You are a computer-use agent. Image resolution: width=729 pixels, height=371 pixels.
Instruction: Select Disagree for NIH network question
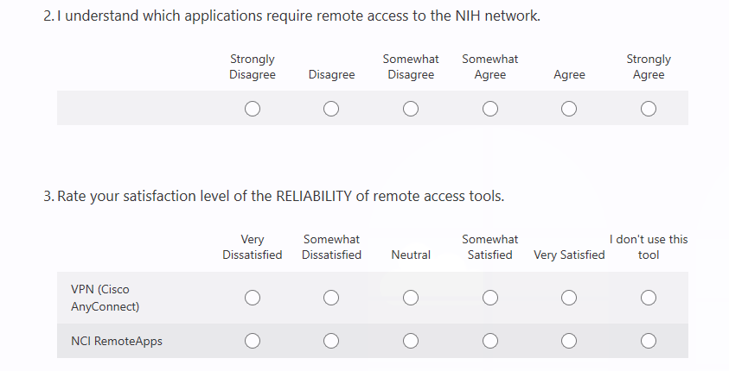pyautogui.click(x=331, y=109)
